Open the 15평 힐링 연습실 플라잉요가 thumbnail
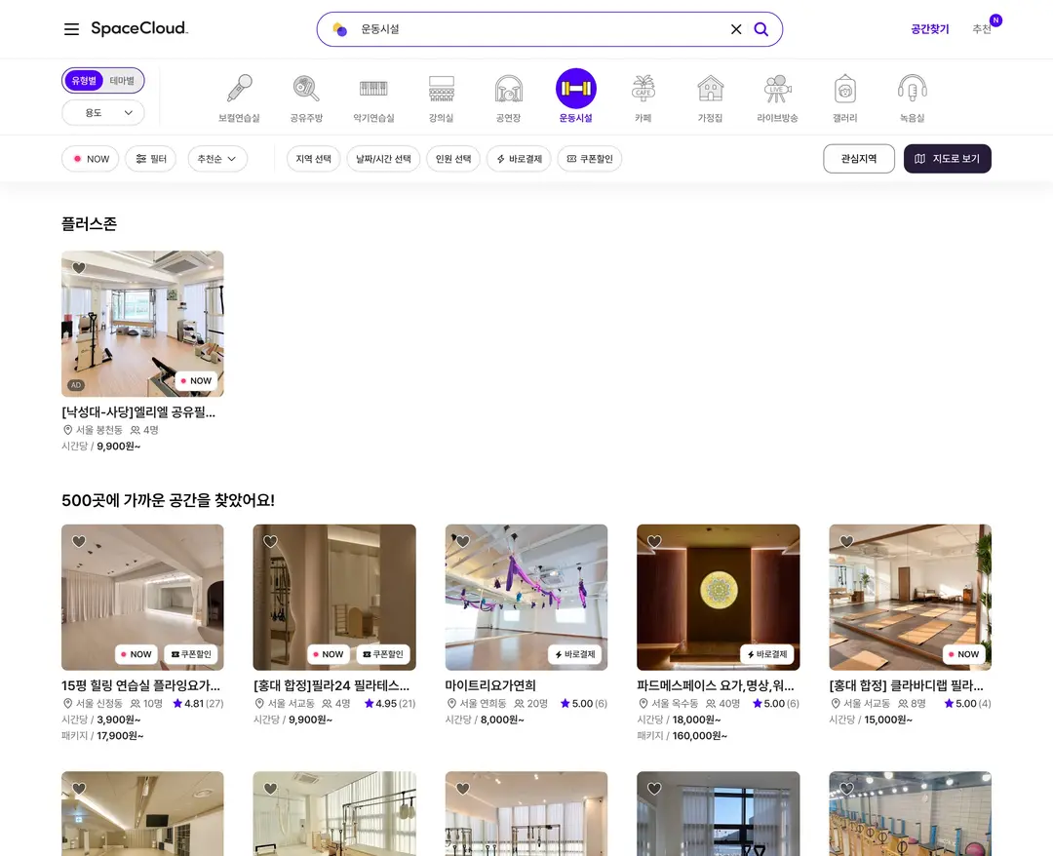This screenshot has height=856, width=1053. pyautogui.click(x=142, y=598)
